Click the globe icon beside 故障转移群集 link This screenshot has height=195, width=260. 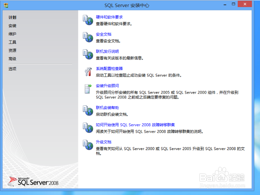point(88,128)
